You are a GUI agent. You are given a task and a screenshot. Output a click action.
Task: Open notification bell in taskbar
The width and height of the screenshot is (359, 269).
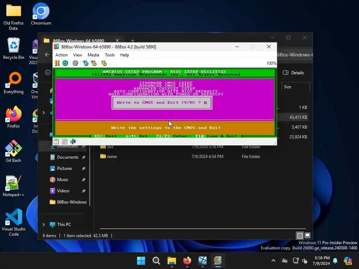[335, 261]
